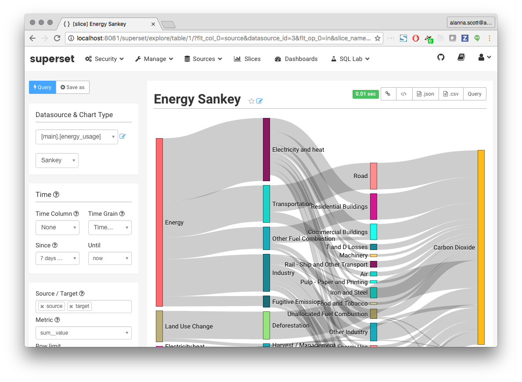Open the SQL Lab menu
Image resolution: width=522 pixels, height=382 pixels.
click(350, 59)
